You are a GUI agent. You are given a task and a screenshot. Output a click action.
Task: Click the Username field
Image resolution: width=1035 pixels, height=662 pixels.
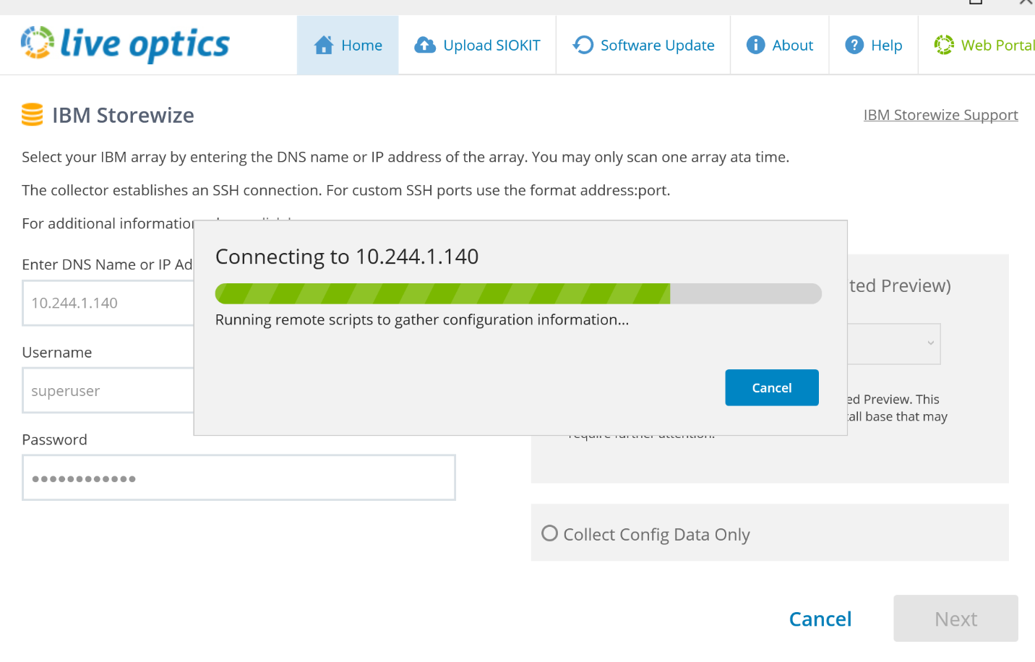pos(108,391)
